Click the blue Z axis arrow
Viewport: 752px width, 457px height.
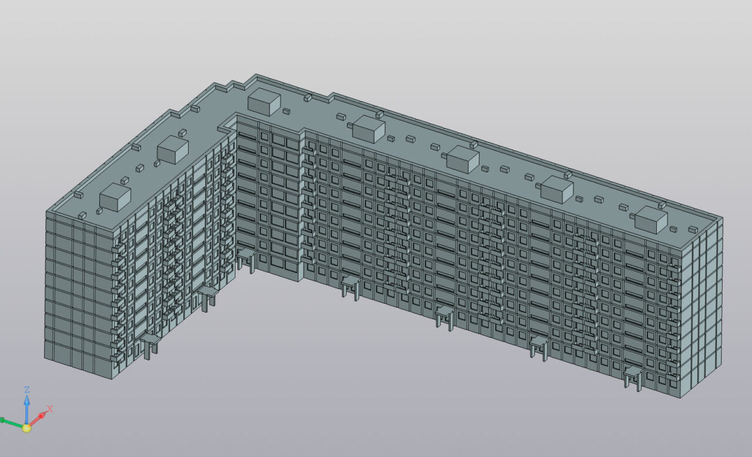coord(27,406)
